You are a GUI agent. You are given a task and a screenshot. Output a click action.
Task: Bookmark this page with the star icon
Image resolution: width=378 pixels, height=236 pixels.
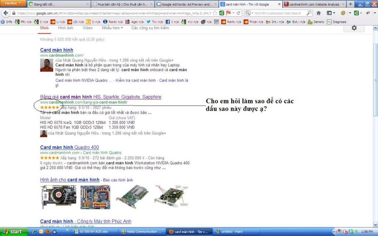point(215,13)
